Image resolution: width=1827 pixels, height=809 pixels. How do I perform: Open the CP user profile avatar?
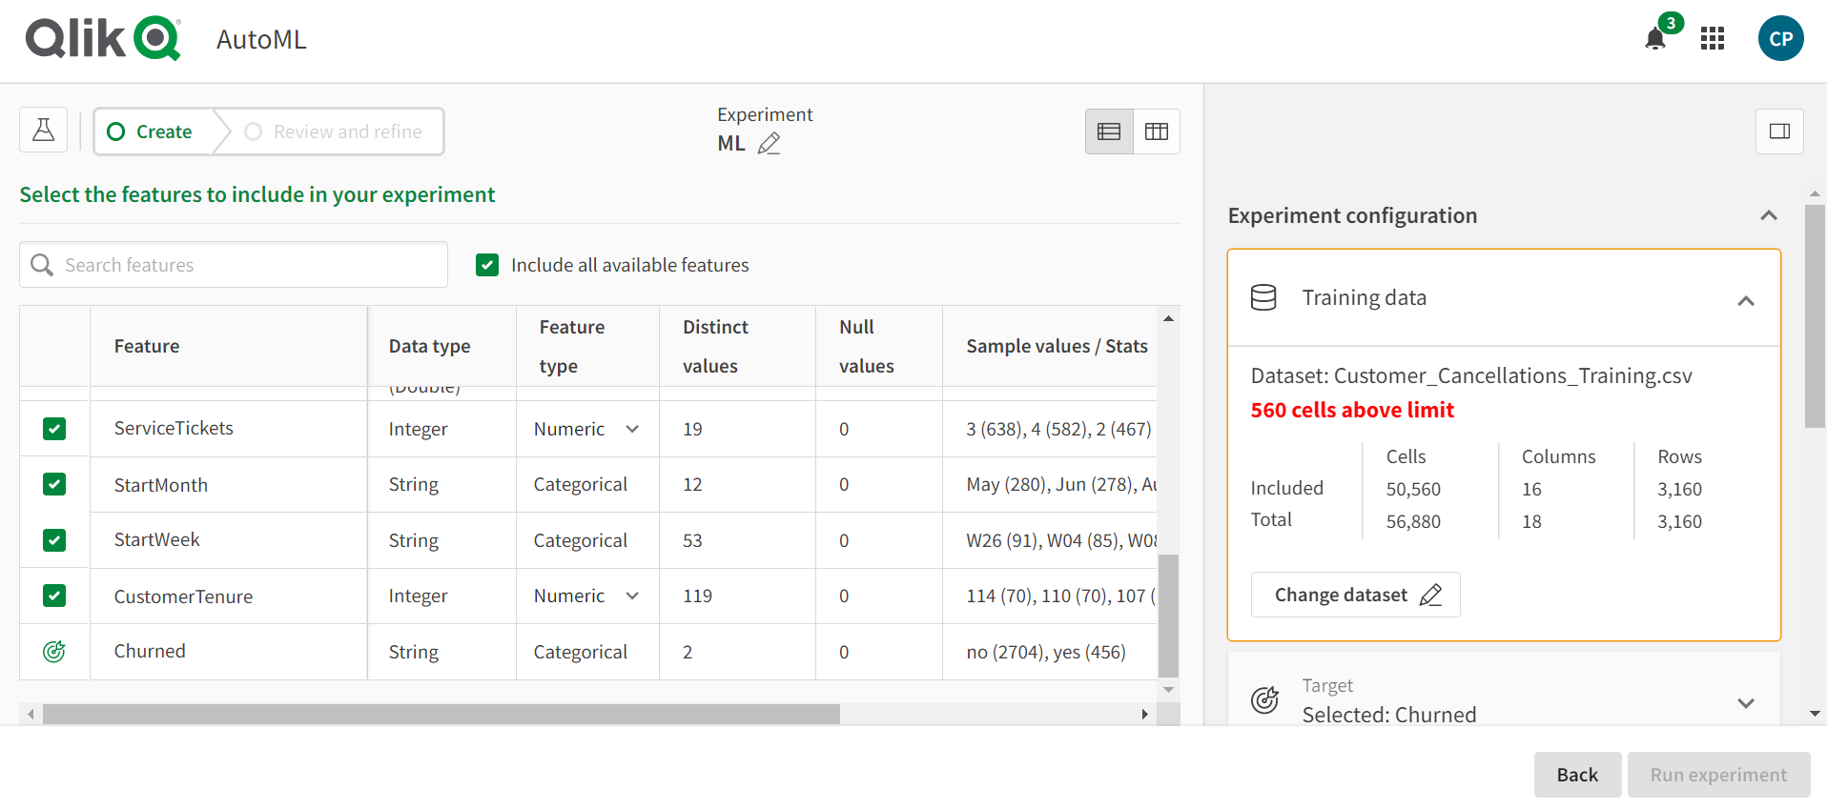coord(1780,39)
